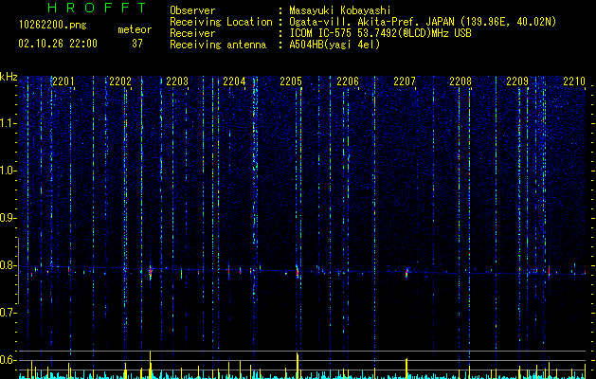Click the meteor count label
Screen dimensions: 596x379
135,29
